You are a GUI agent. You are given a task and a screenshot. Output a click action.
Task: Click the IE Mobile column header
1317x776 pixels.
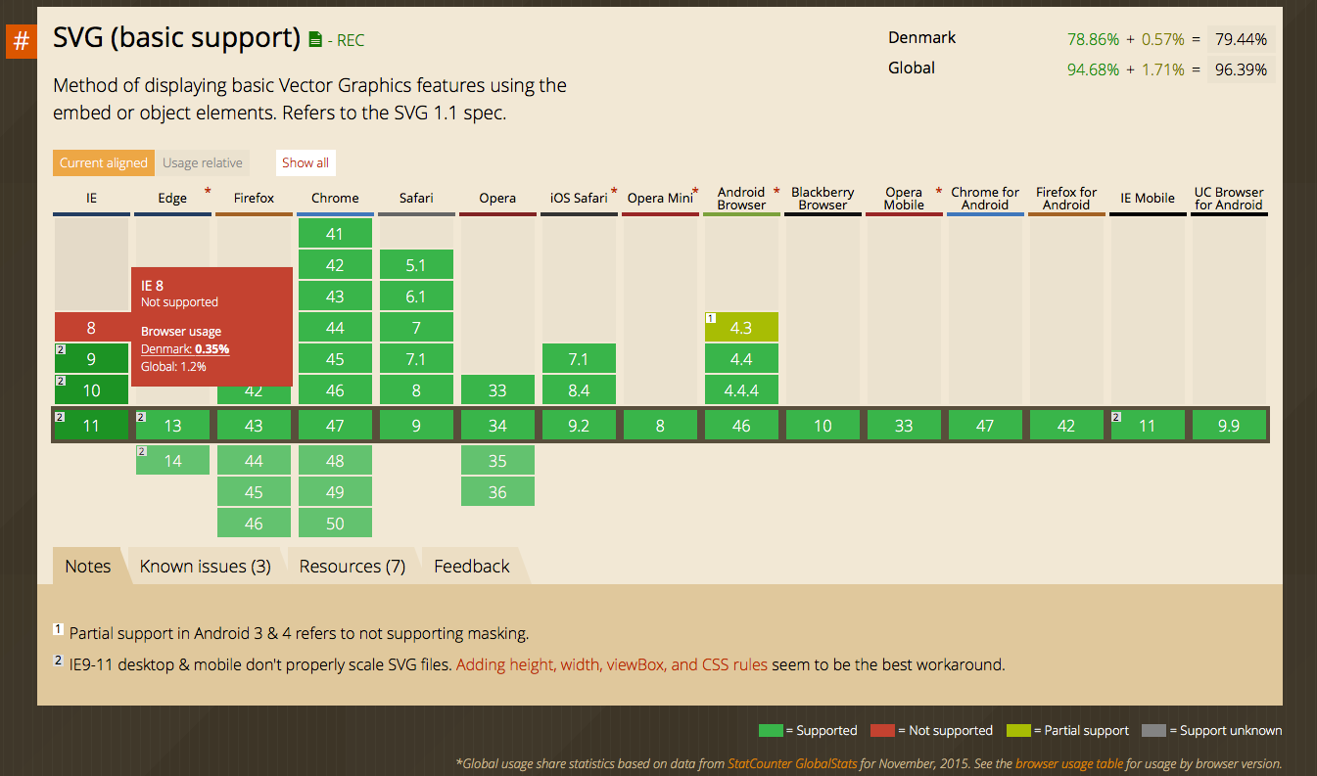[1148, 199]
